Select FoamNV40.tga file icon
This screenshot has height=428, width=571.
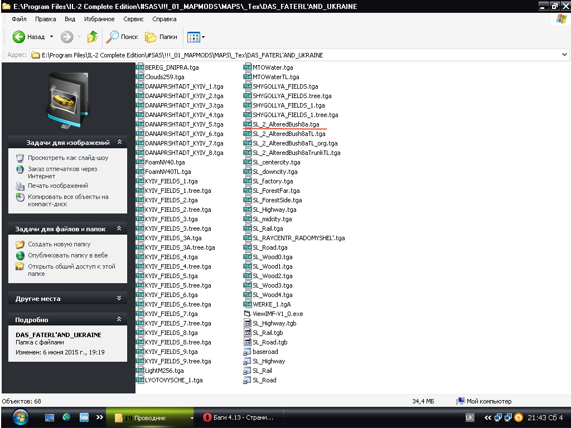pyautogui.click(x=140, y=162)
